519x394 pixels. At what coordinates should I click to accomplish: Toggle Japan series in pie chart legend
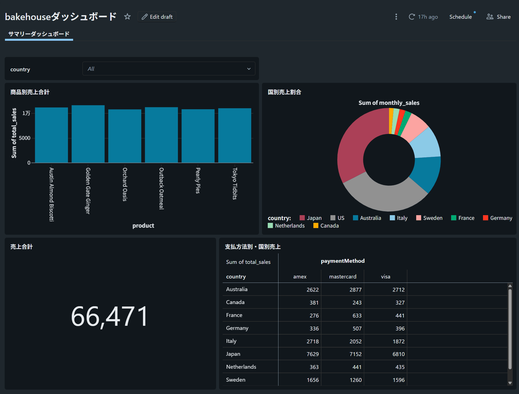click(311, 218)
